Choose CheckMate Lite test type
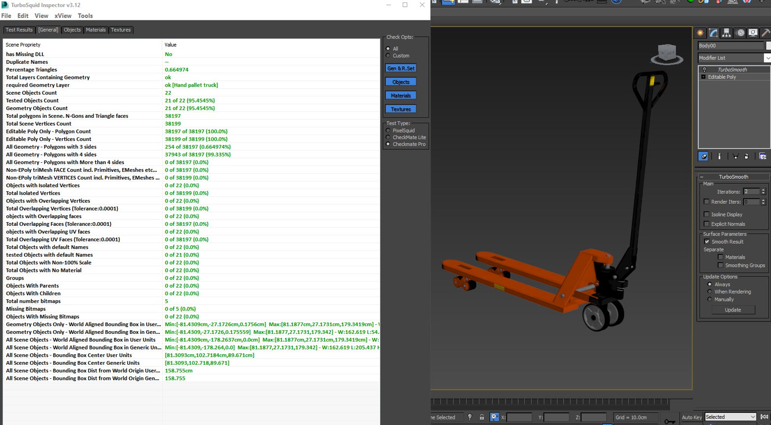This screenshot has height=425, width=771. coord(388,137)
